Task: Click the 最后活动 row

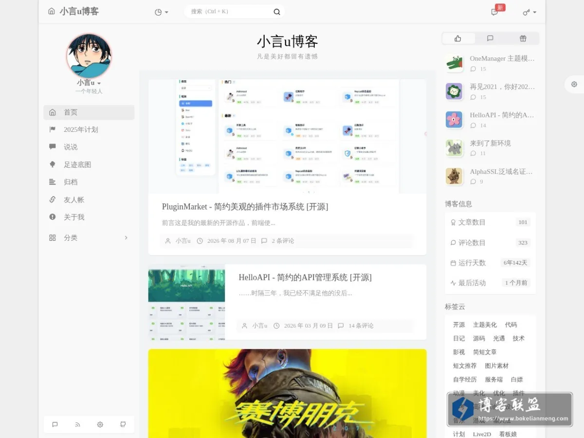Action: (490, 283)
